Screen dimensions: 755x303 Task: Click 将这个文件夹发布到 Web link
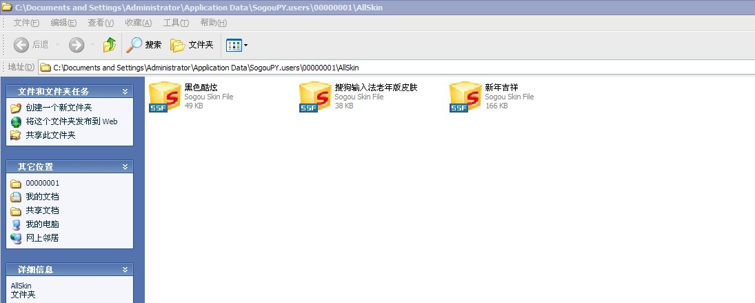coord(71,121)
